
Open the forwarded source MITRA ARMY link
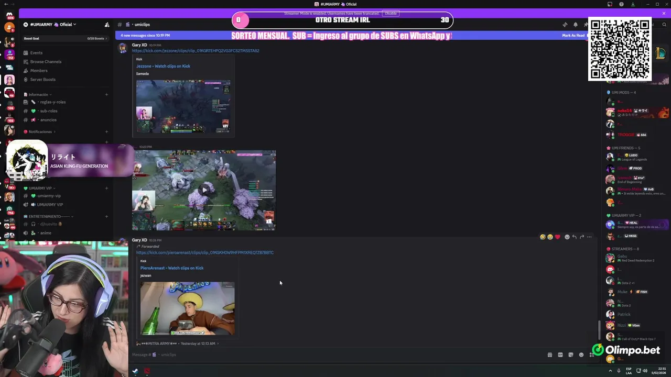(178, 343)
